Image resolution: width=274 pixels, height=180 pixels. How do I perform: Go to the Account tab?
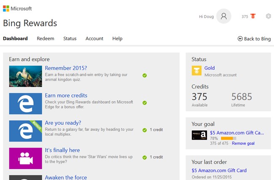pos(94,38)
